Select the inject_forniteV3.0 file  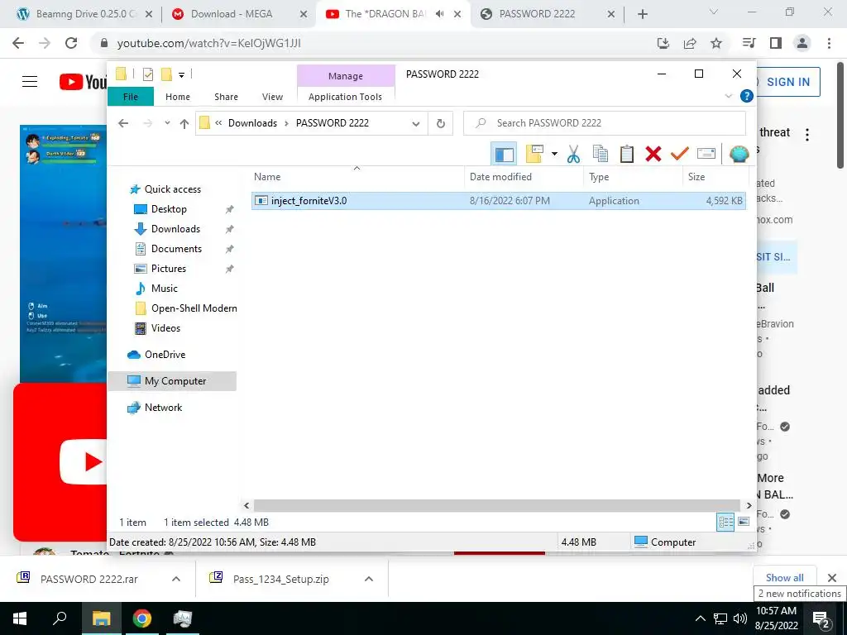[498, 201]
